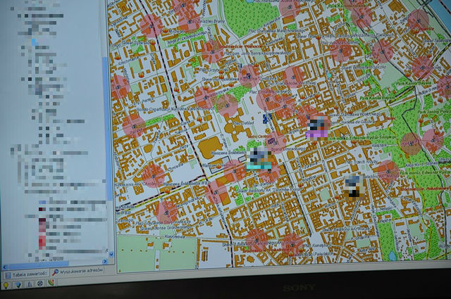Click the left arrow of horizontal scrollbar

click(x=5, y=265)
